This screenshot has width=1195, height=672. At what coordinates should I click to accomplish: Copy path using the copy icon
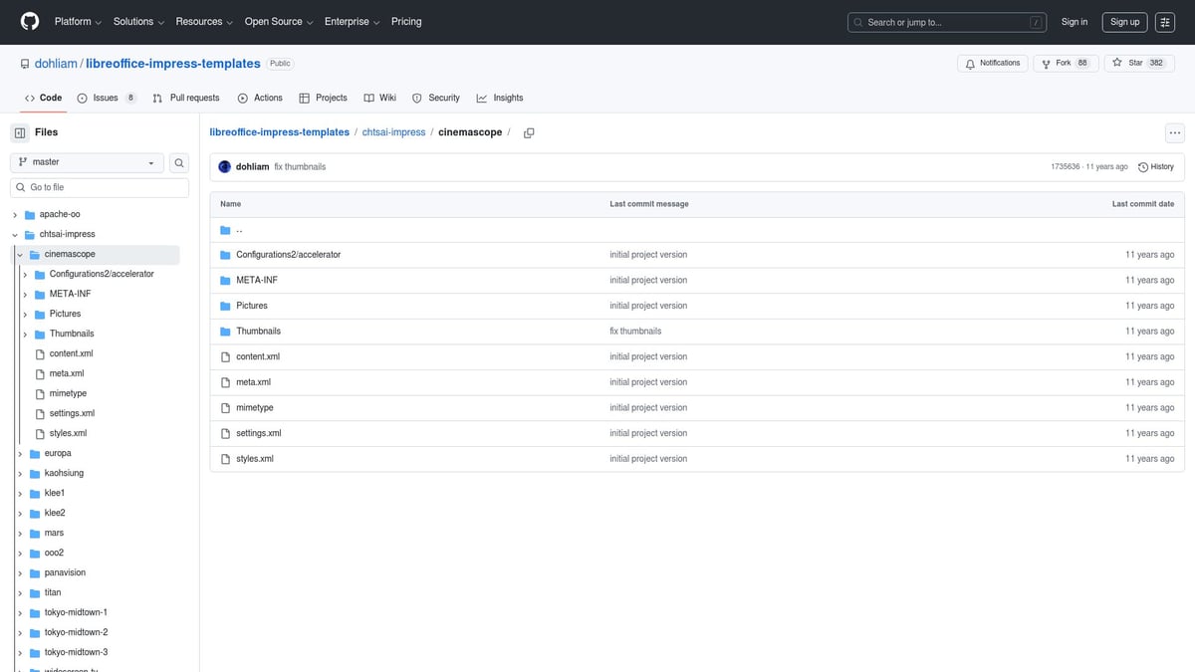[x=529, y=132]
